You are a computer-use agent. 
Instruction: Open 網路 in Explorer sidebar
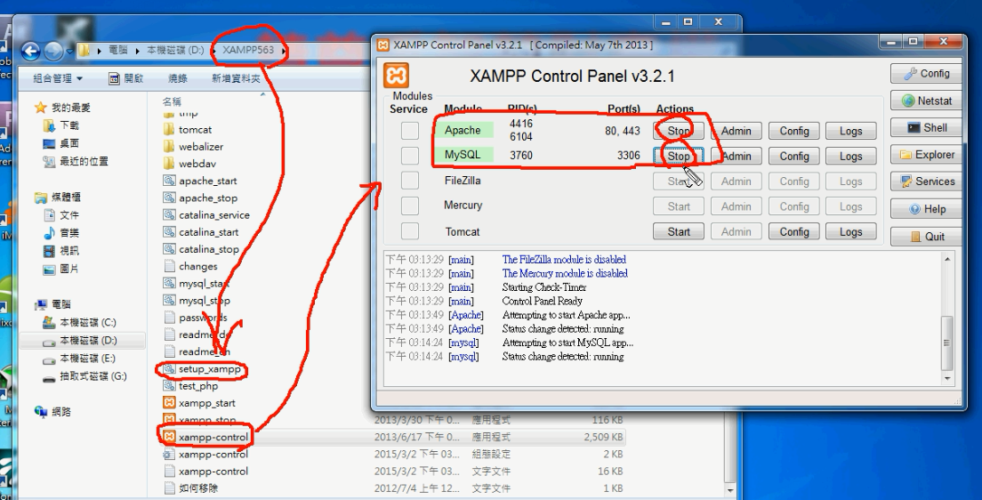click(x=53, y=412)
